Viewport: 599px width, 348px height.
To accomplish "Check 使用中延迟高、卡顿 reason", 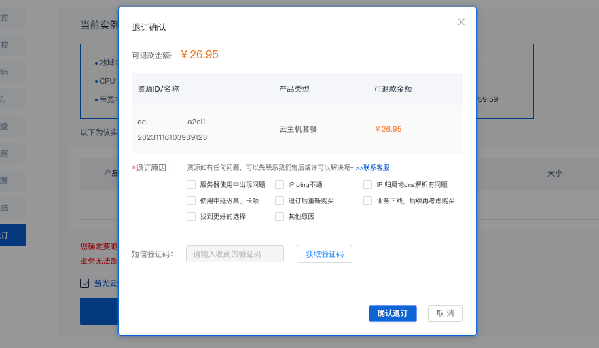I will (x=191, y=201).
